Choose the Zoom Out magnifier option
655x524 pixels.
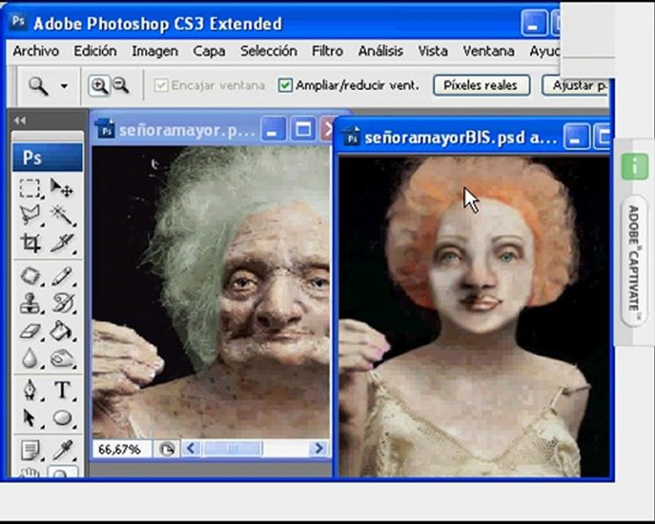coord(121,85)
